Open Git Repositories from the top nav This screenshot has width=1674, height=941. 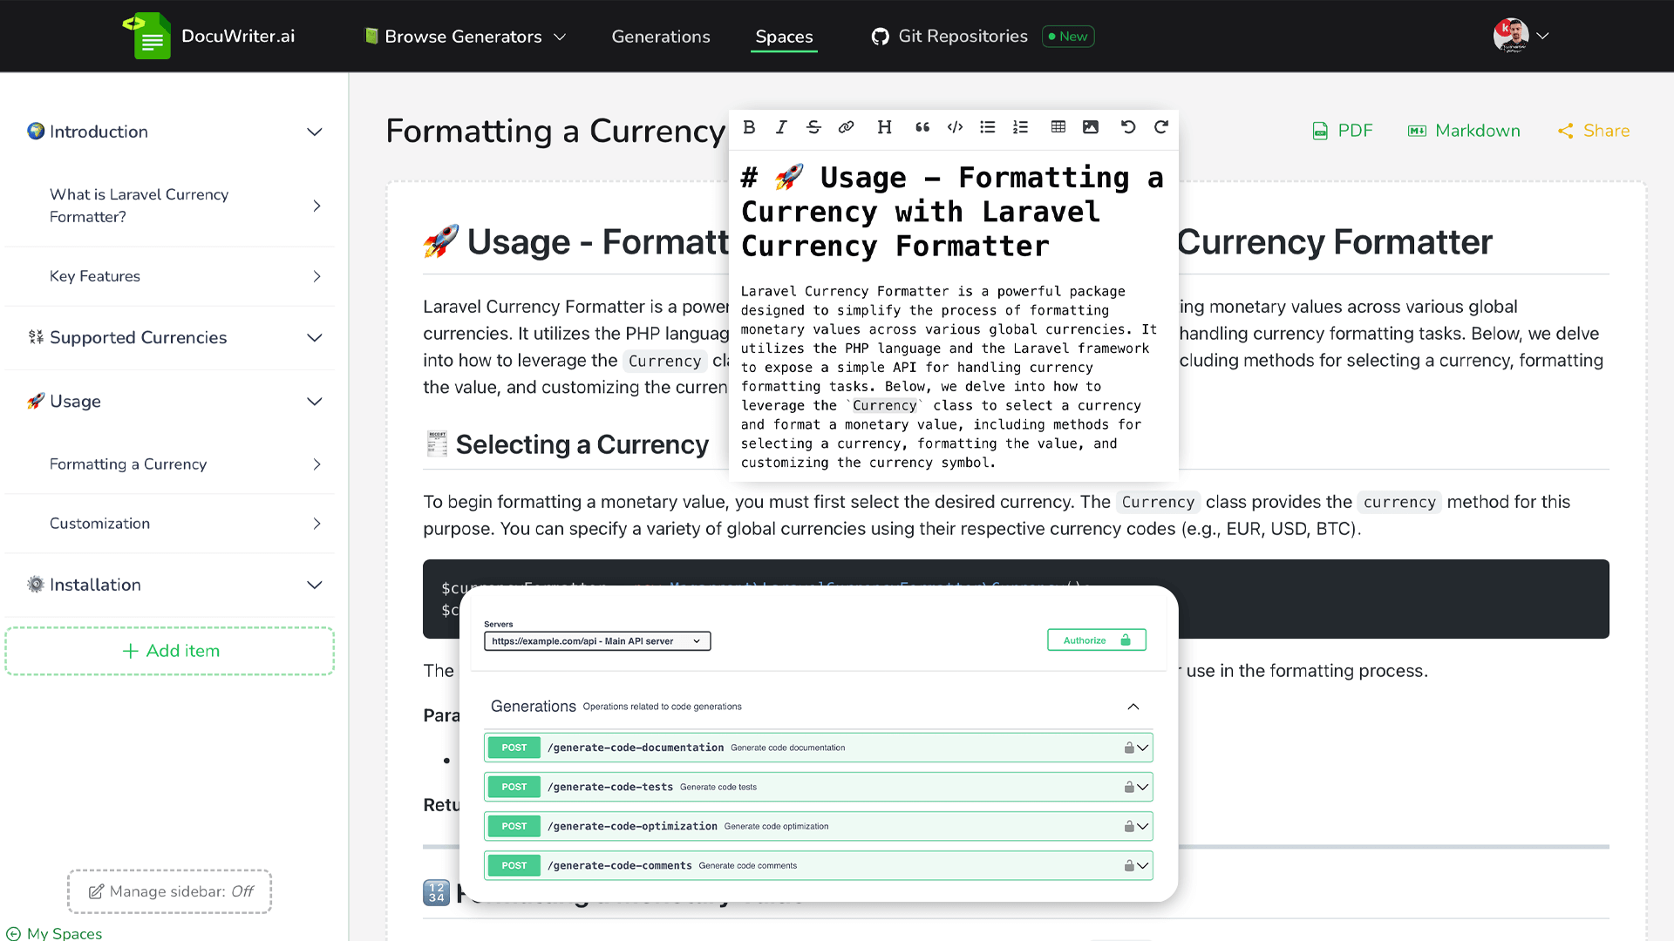tap(962, 37)
